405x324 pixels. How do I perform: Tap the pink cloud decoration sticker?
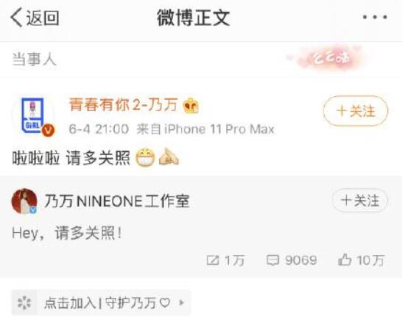pos(328,58)
